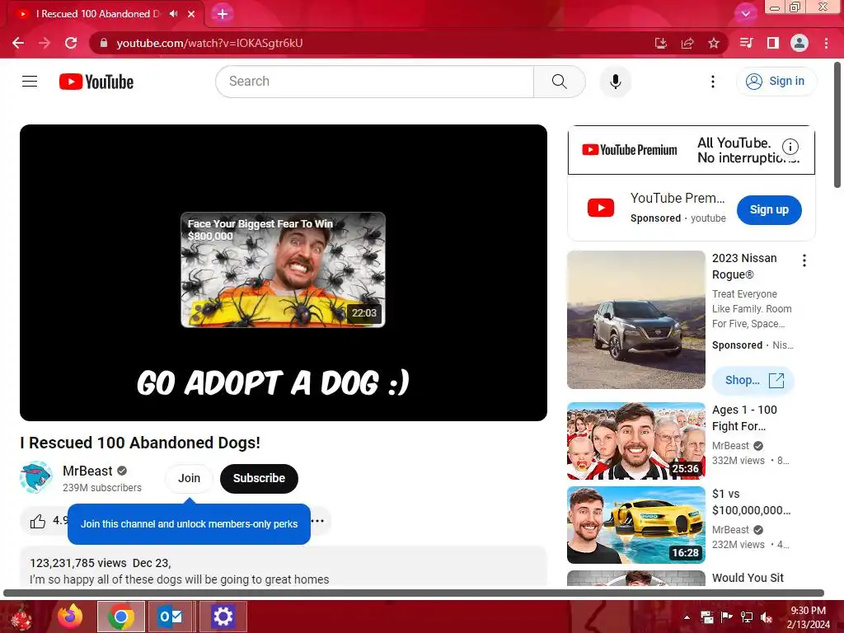Show hidden tray icons arrow

click(687, 617)
